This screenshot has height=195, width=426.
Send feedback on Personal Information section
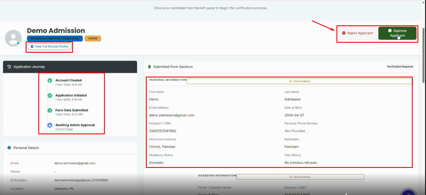[x=300, y=81]
